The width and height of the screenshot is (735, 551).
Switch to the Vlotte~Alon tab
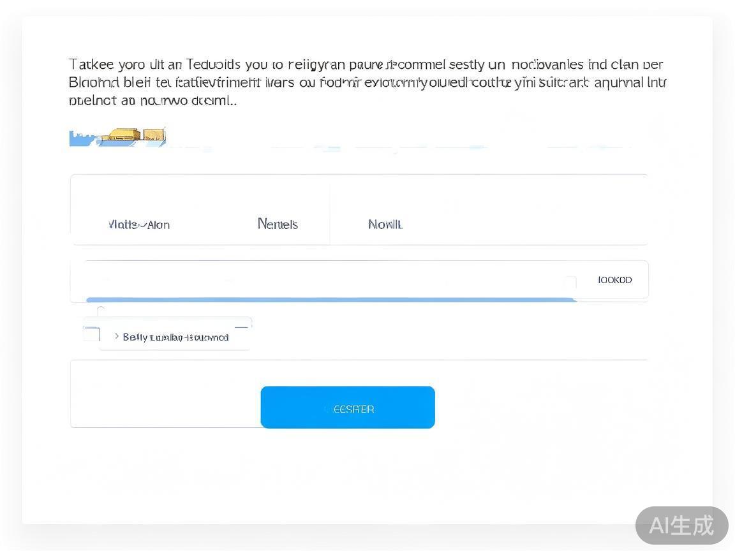(139, 224)
